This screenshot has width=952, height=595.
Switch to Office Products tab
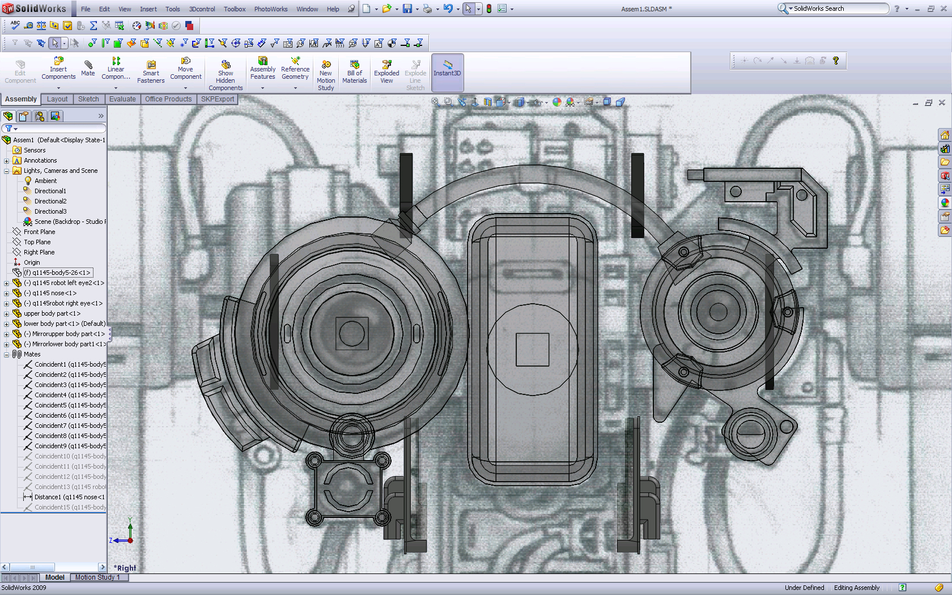(168, 99)
